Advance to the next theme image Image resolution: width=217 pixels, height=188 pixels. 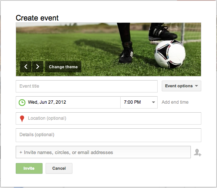[38, 67]
